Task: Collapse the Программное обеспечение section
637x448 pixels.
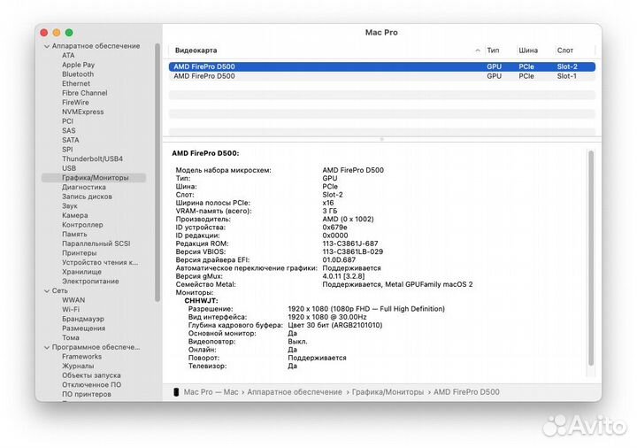Action: pyautogui.click(x=47, y=348)
